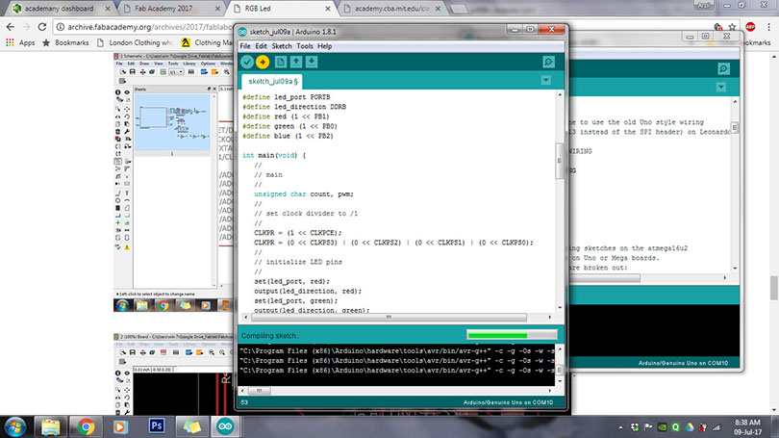Open the Edit menu in Arduino

(261, 46)
